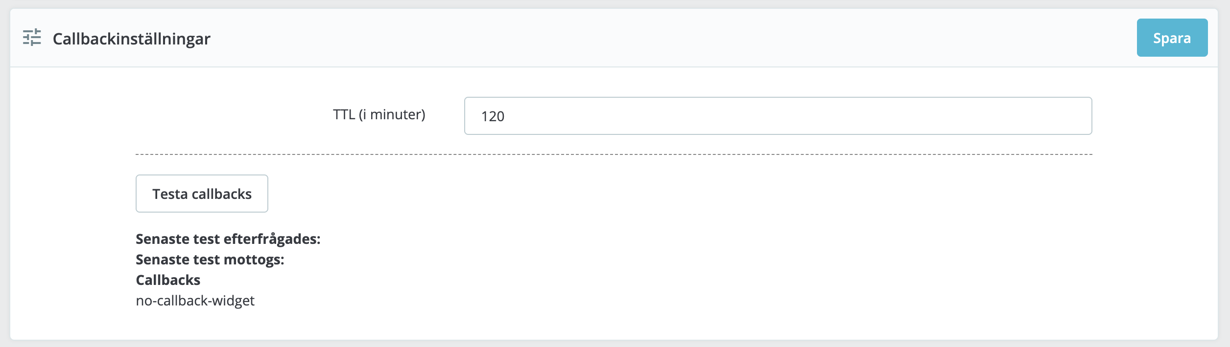Save settings with the Spara button

coord(1172,38)
